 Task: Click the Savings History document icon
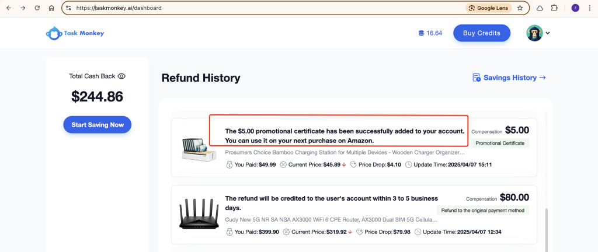[x=477, y=78]
